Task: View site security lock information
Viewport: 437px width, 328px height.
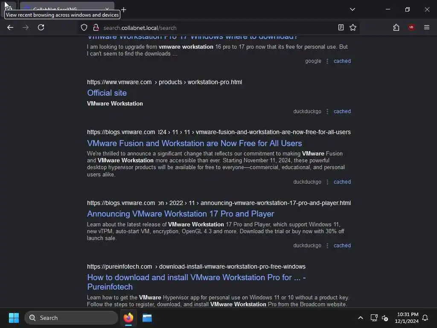Action: 96,27
